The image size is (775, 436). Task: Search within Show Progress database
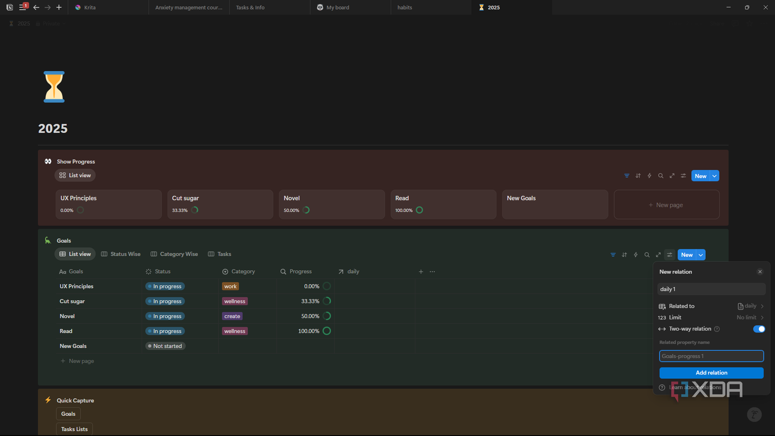point(661,176)
